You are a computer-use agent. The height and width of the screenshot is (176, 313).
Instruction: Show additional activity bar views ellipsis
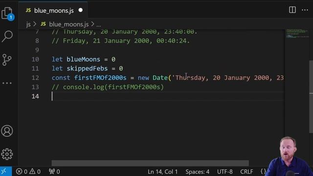coord(7,83)
